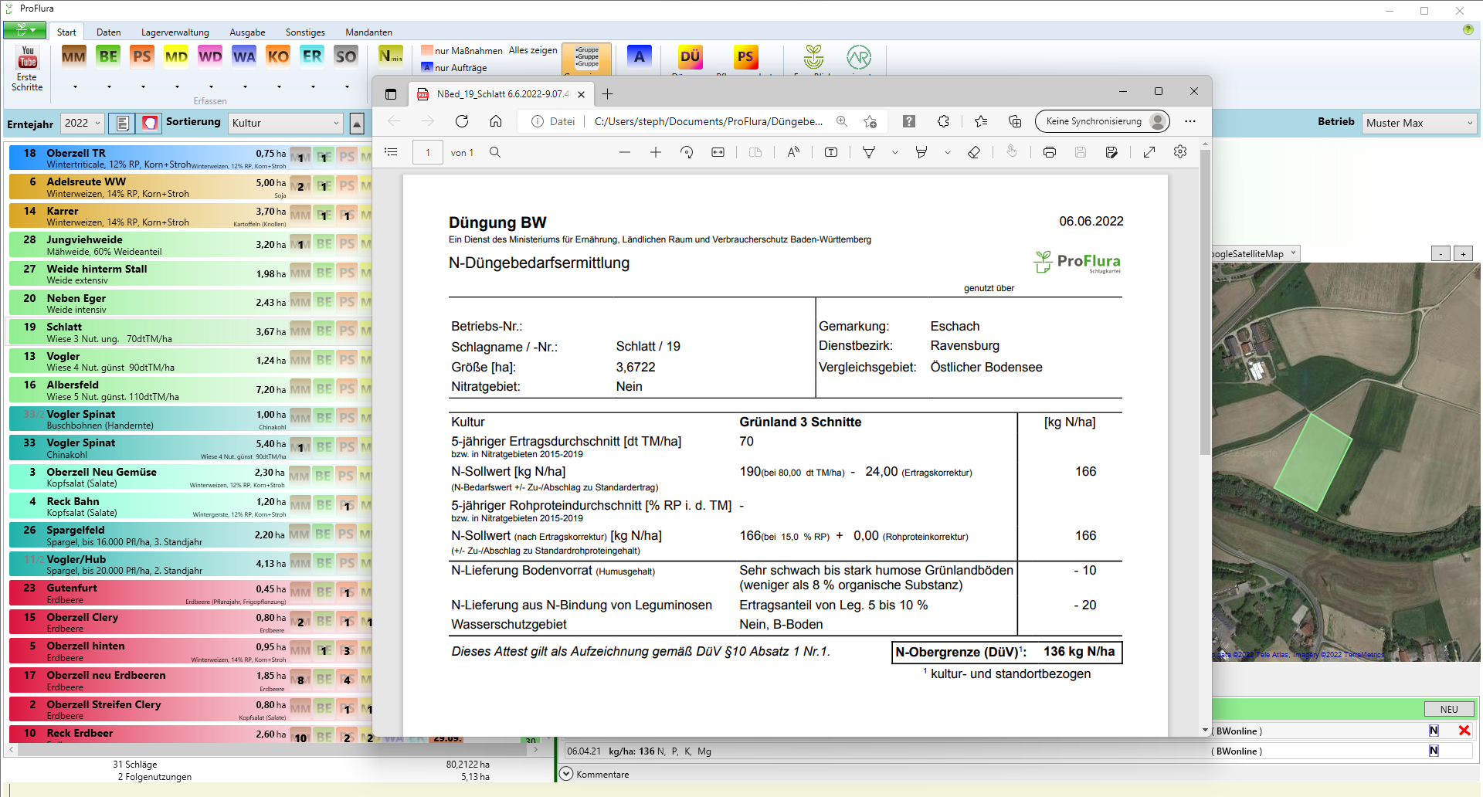Toggle the nur Maßnahmen filter
Viewport: 1483px width, 797px height.
(462, 51)
